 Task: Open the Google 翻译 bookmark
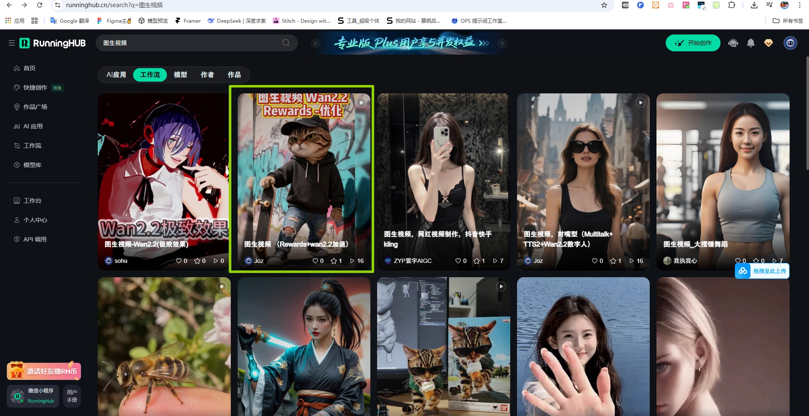70,21
